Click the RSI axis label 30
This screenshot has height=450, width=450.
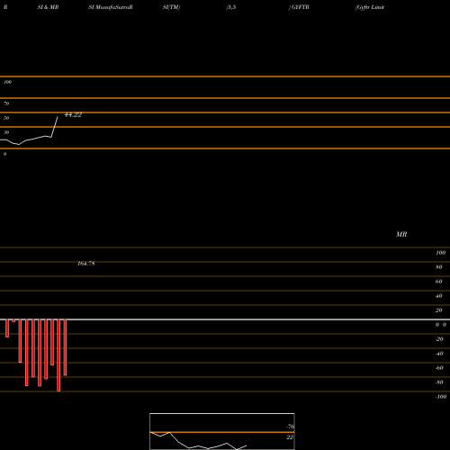click(6, 132)
